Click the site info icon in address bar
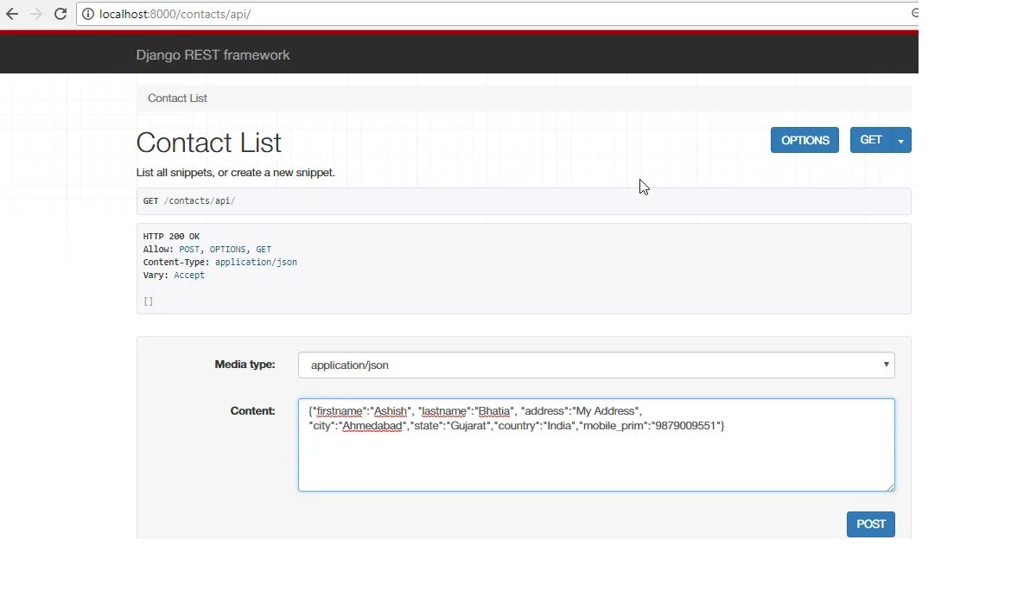The height and width of the screenshot is (603, 1030). [88, 14]
